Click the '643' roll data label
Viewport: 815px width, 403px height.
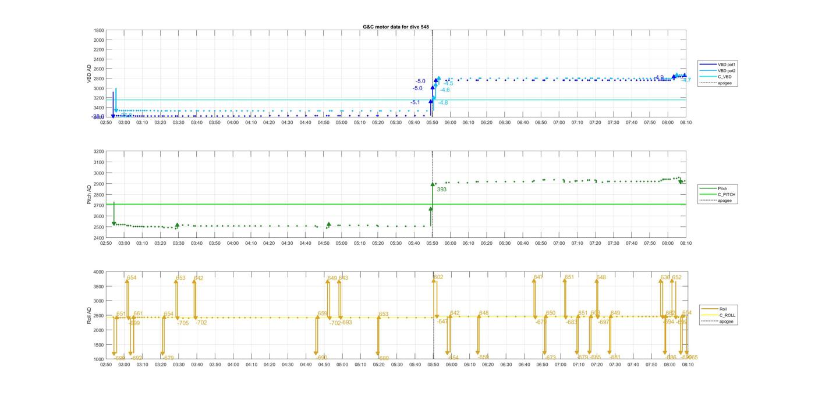(x=343, y=278)
